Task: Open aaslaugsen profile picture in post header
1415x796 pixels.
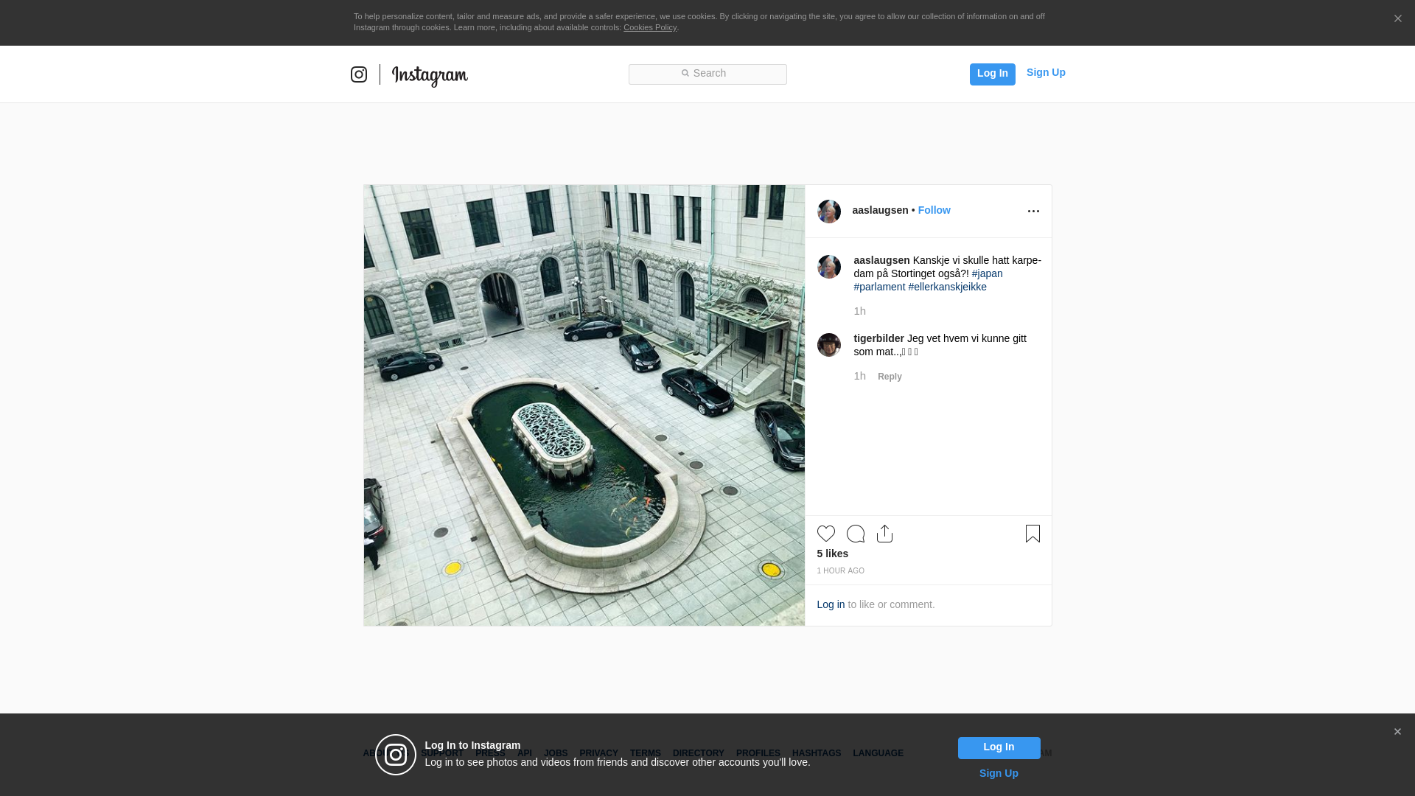Action: [829, 212]
